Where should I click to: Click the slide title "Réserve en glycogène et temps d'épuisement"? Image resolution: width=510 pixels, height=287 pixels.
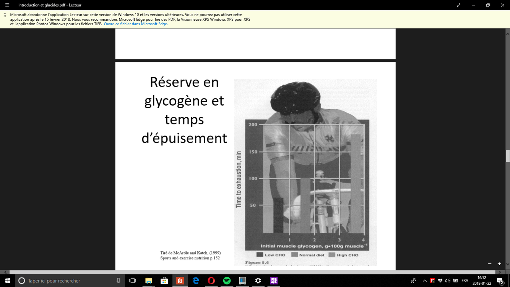coord(184,110)
